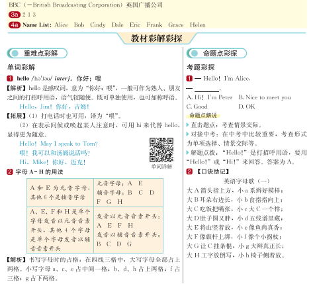Click red number 1 badge beside hello

(x=10, y=78)
